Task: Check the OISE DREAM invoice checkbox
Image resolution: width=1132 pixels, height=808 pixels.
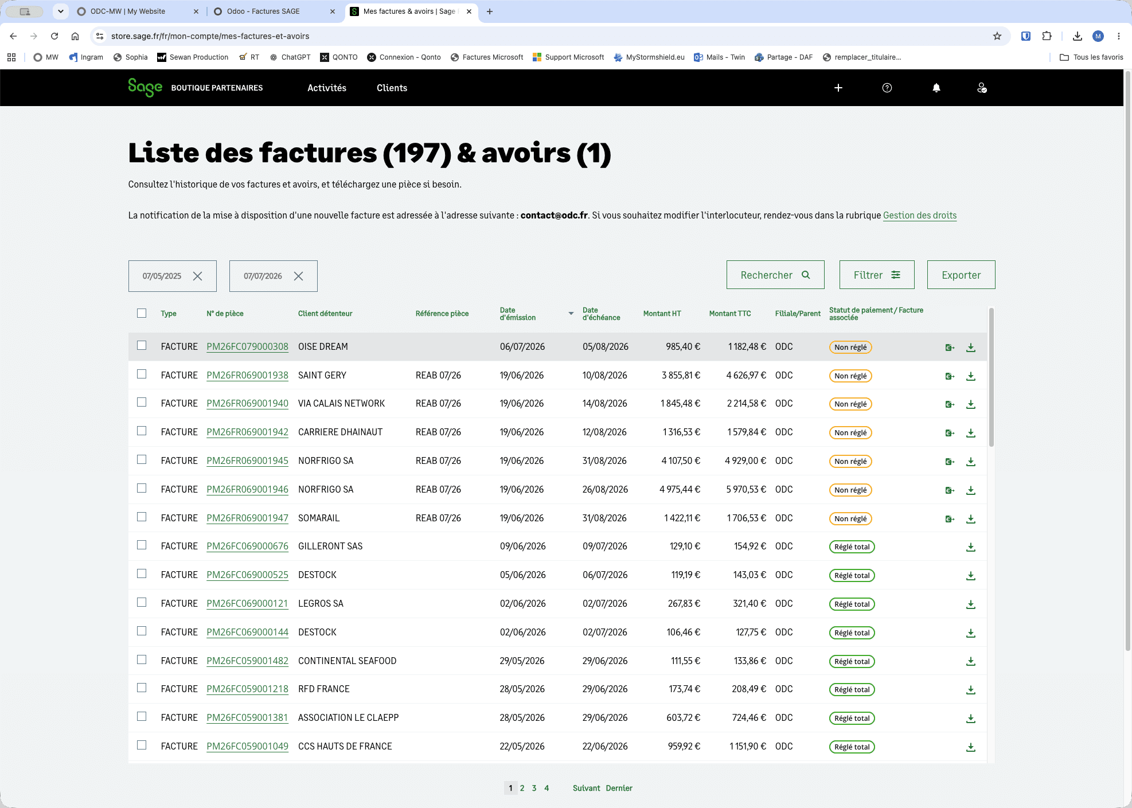Action: pos(142,345)
